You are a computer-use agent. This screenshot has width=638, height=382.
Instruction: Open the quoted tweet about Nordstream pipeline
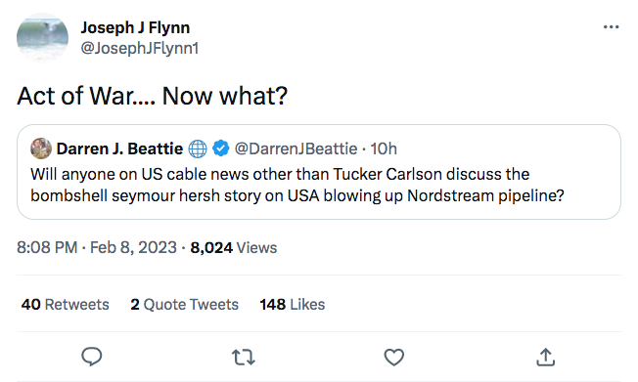319,172
